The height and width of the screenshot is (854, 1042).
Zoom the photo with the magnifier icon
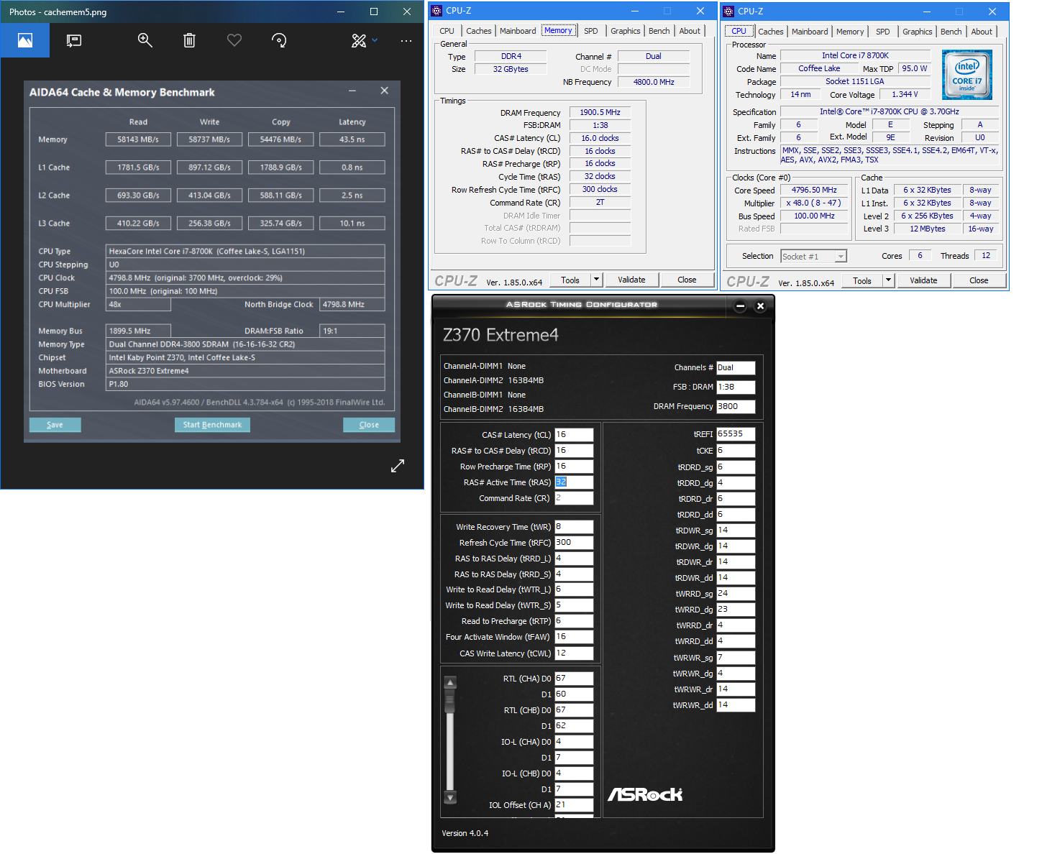click(145, 40)
